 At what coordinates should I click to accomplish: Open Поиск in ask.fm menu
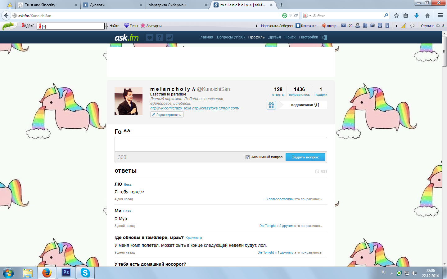point(290,37)
